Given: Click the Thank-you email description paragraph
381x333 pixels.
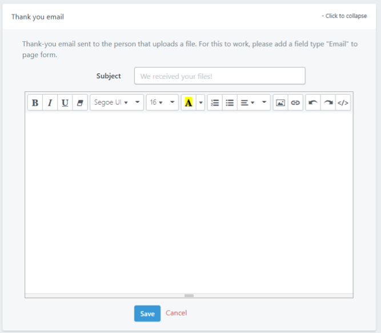Looking at the screenshot, I should 190,49.
